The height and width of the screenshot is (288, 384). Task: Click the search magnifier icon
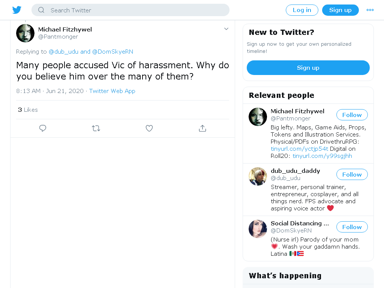coord(41,10)
